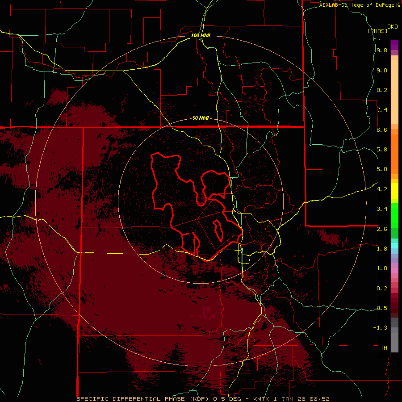Screen dimensions: 402x402
Task: Click the "KMTX" station identifier
Action: (262, 399)
